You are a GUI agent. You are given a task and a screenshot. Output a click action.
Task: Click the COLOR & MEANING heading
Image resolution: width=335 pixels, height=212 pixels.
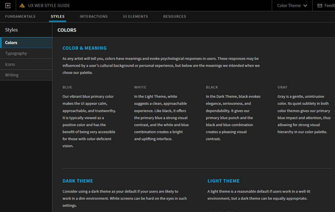tap(85, 48)
